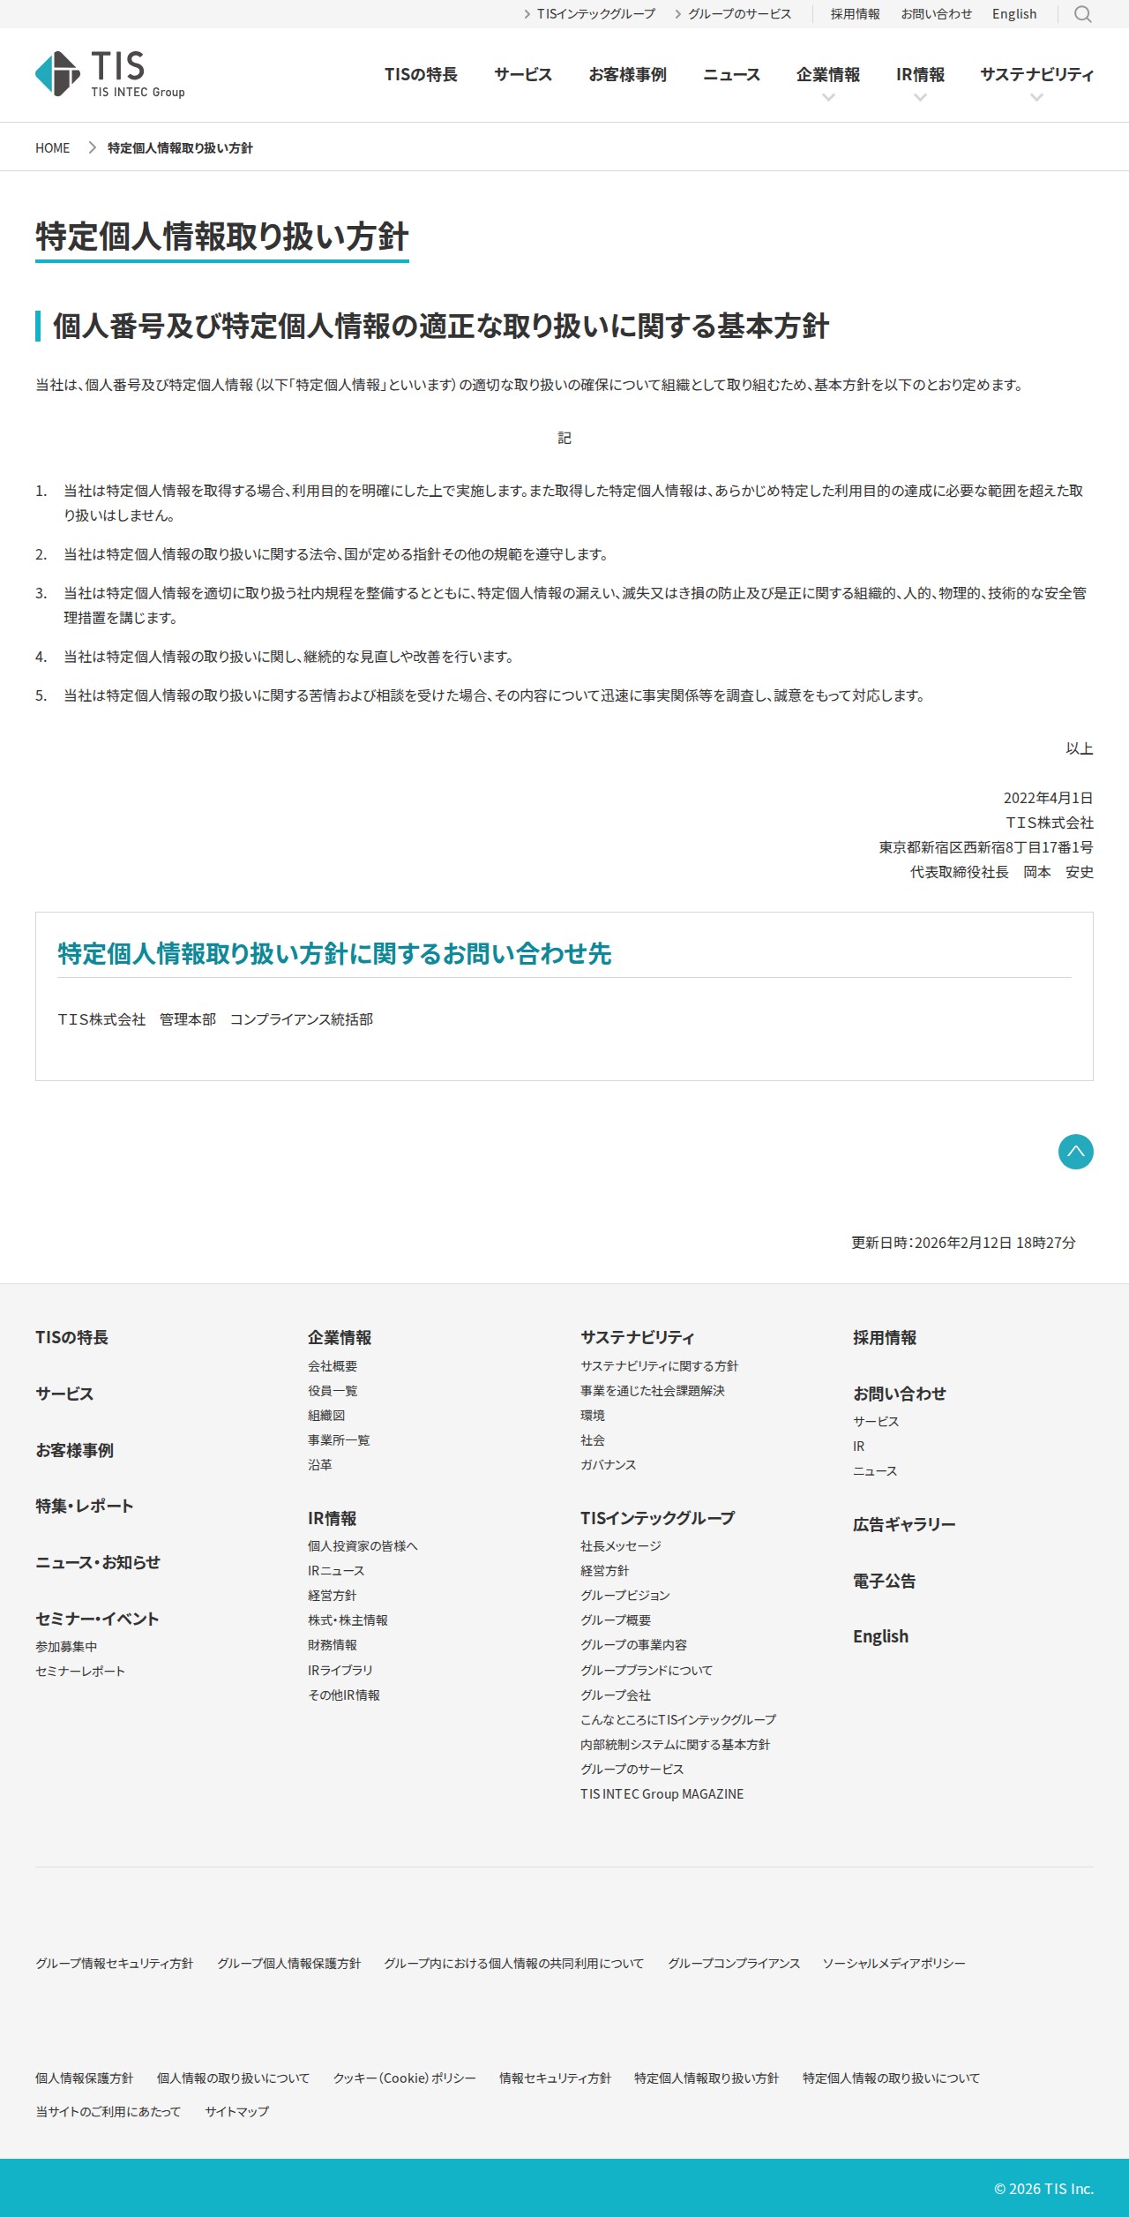This screenshot has width=1129, height=2217.
Task: Open 沿革 footer link
Action: pyautogui.click(x=320, y=1465)
